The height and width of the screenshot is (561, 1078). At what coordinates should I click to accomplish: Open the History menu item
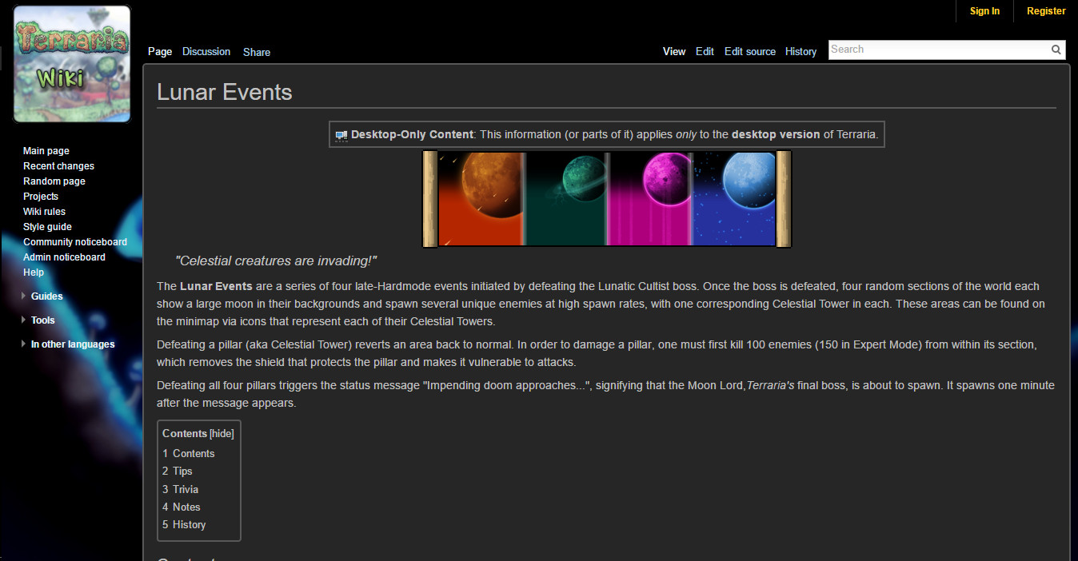point(801,51)
